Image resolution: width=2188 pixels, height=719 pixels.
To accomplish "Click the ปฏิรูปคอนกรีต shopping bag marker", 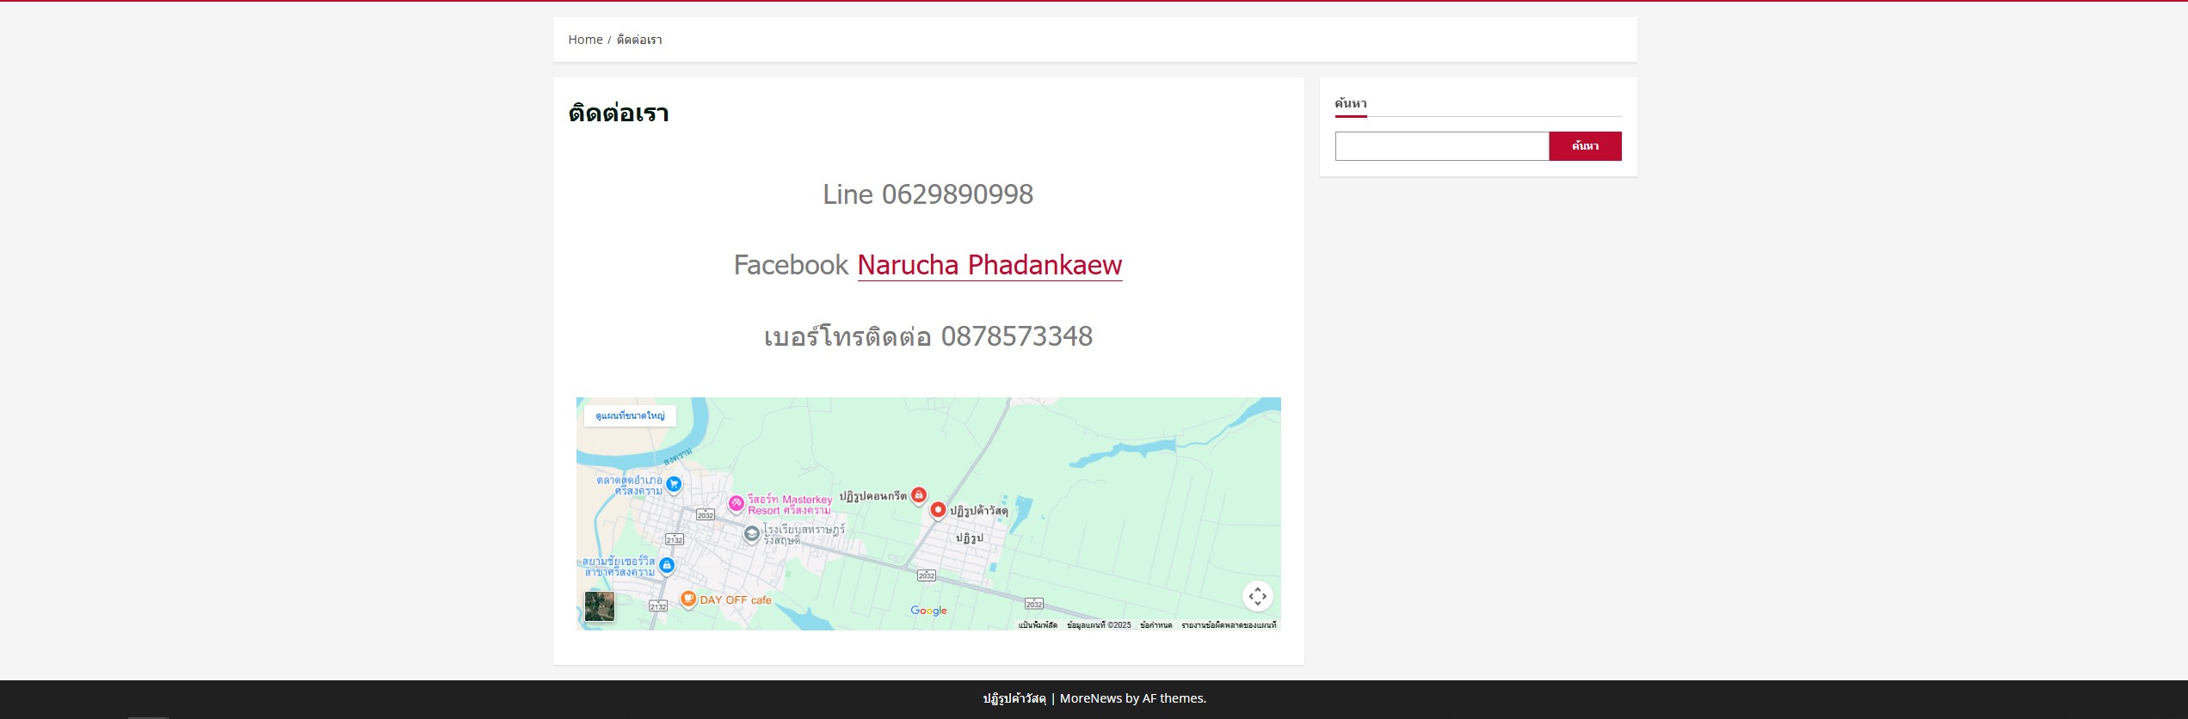I will [x=919, y=495].
